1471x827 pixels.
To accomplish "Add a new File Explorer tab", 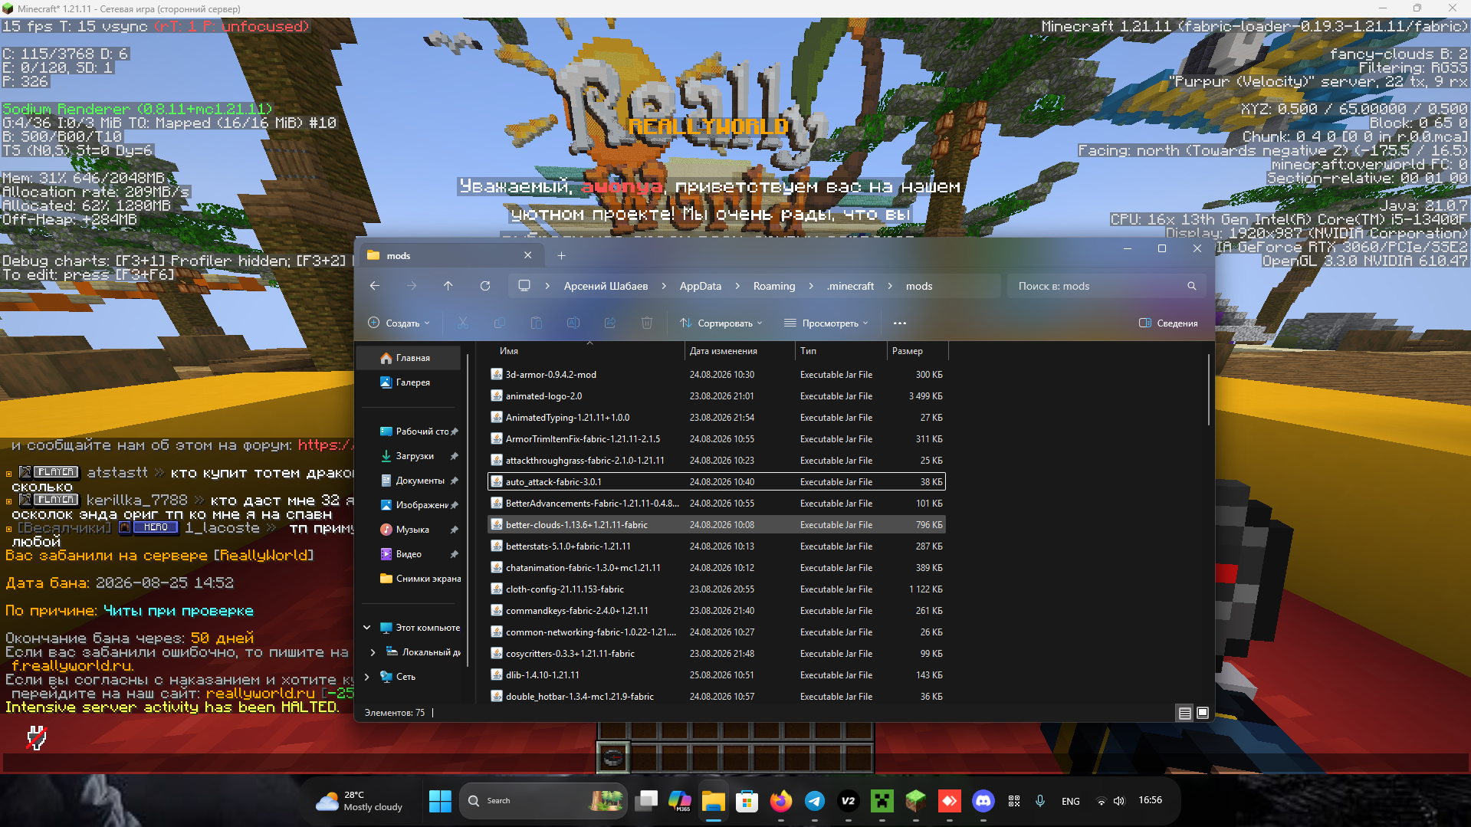I will (x=561, y=256).
